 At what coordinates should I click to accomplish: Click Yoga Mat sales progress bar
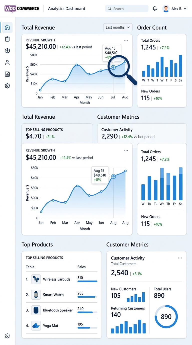click(87, 328)
